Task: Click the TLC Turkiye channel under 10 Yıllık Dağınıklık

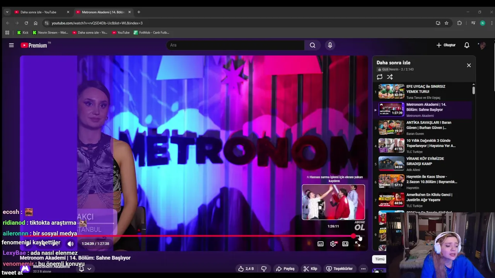Action: coord(415,152)
